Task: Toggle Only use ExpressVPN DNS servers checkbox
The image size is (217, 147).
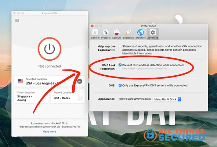Action: 120,85
